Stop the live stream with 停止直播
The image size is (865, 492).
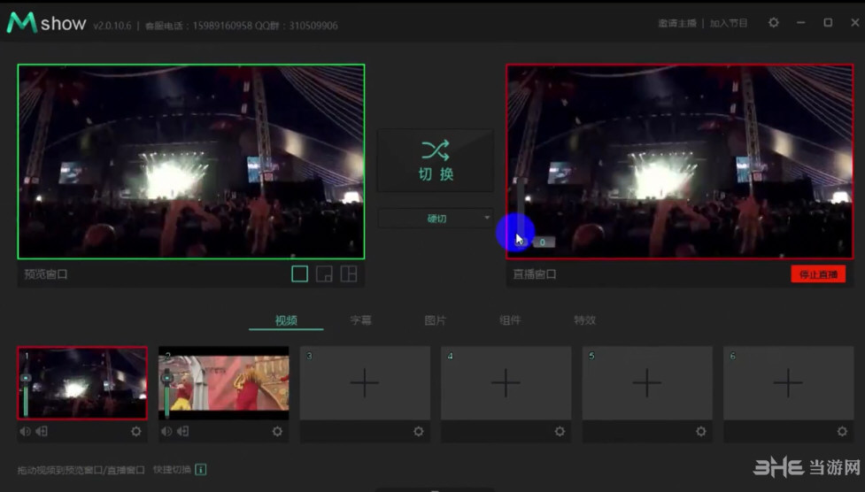(x=817, y=274)
